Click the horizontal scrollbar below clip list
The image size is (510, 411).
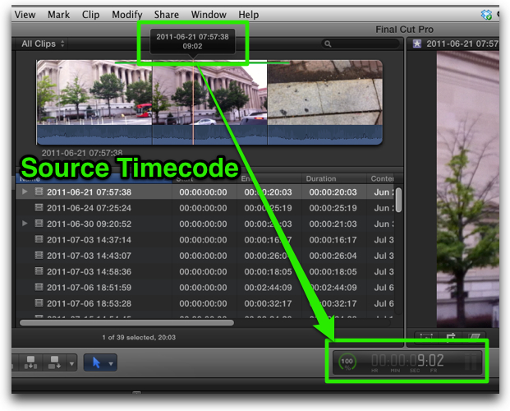click(126, 323)
